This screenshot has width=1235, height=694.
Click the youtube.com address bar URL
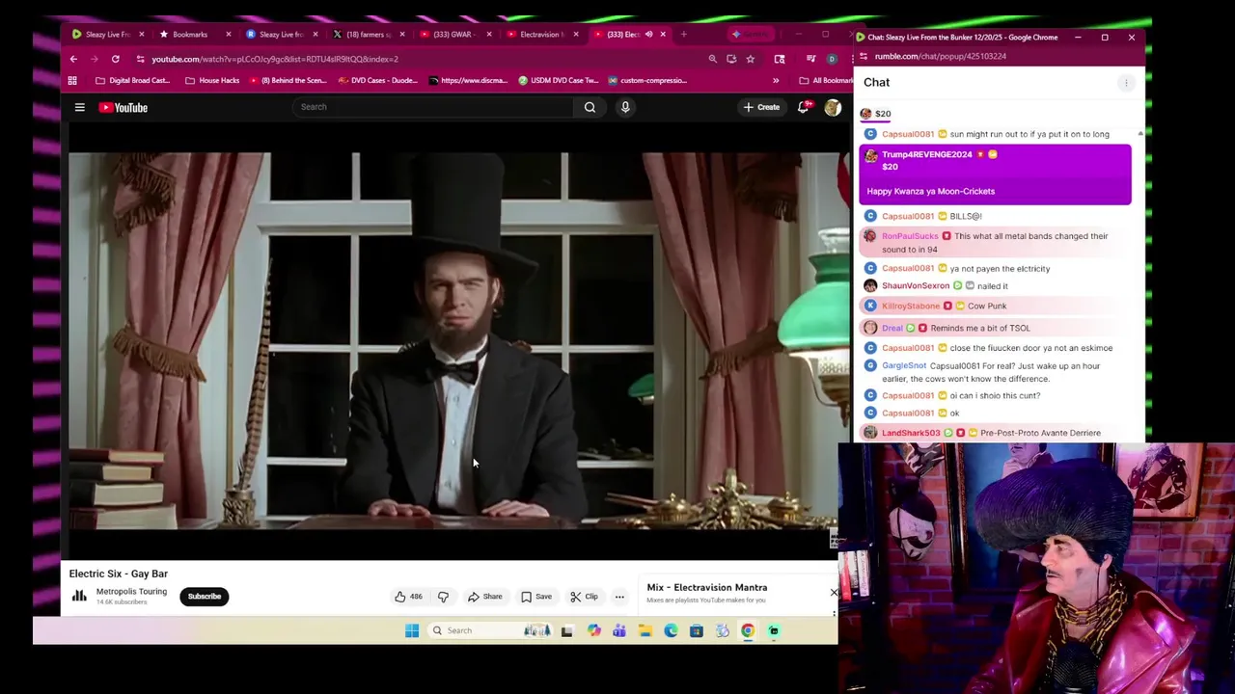click(274, 59)
